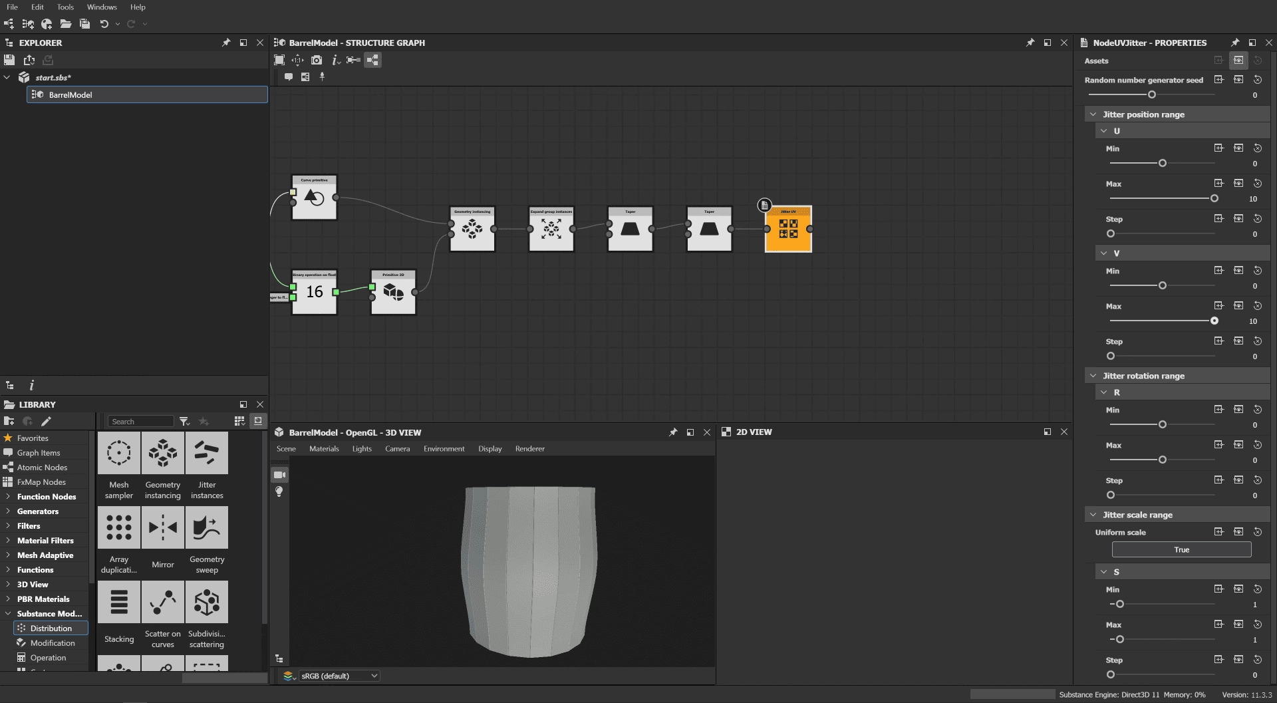This screenshot has width=1277, height=703.
Task: Click the reset zoom 1:1 icon
Action: (297, 60)
